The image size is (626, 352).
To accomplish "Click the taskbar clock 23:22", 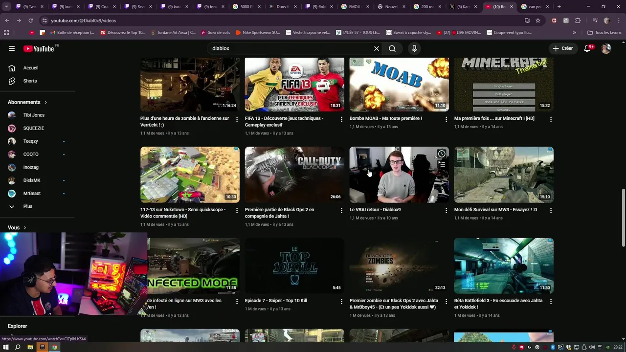I will pyautogui.click(x=618, y=347).
